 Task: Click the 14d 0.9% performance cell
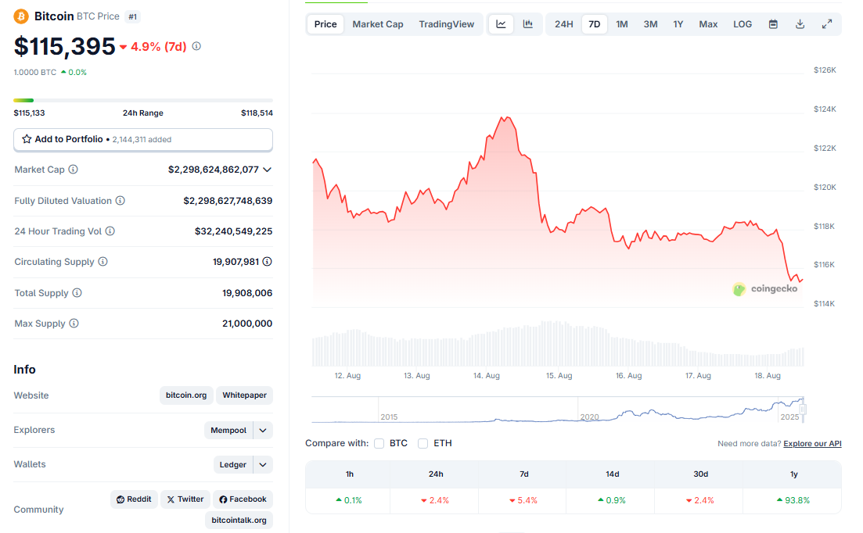[x=612, y=501]
